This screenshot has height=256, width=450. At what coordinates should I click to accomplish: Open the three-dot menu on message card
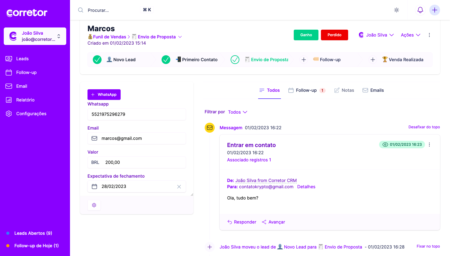click(429, 145)
